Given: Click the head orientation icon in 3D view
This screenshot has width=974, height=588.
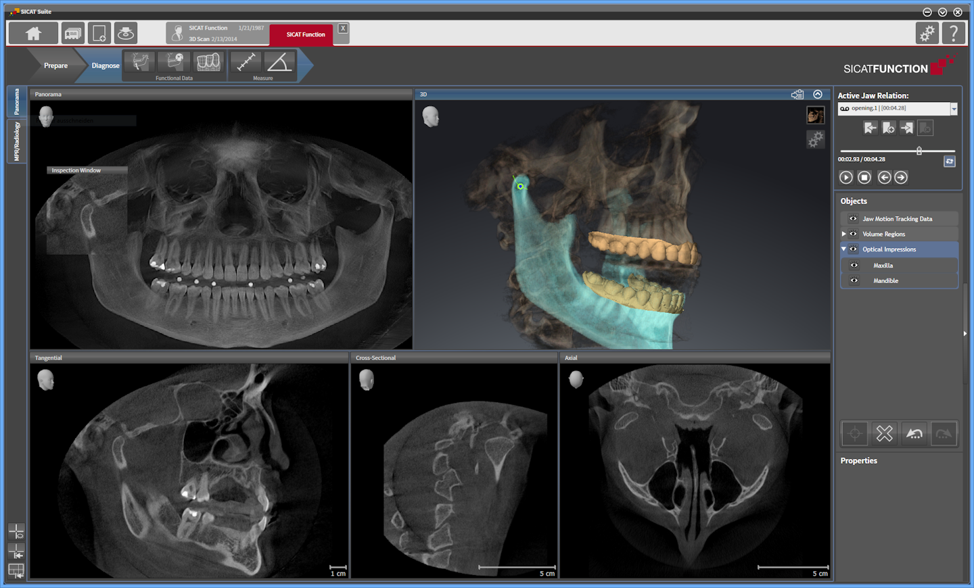Looking at the screenshot, I should [430, 117].
